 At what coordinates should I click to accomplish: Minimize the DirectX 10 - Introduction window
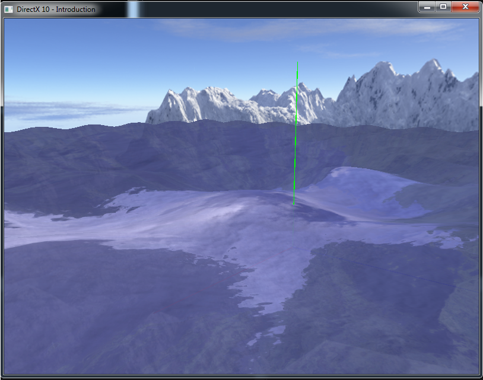427,7
